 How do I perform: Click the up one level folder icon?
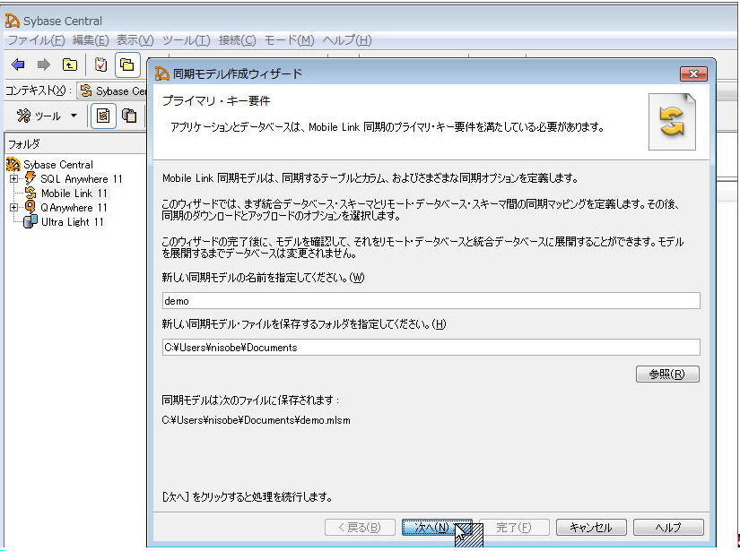click(69, 65)
